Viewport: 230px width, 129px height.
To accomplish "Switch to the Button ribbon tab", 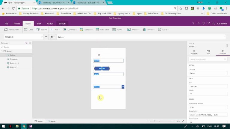I will pyautogui.click(x=62, y=24).
